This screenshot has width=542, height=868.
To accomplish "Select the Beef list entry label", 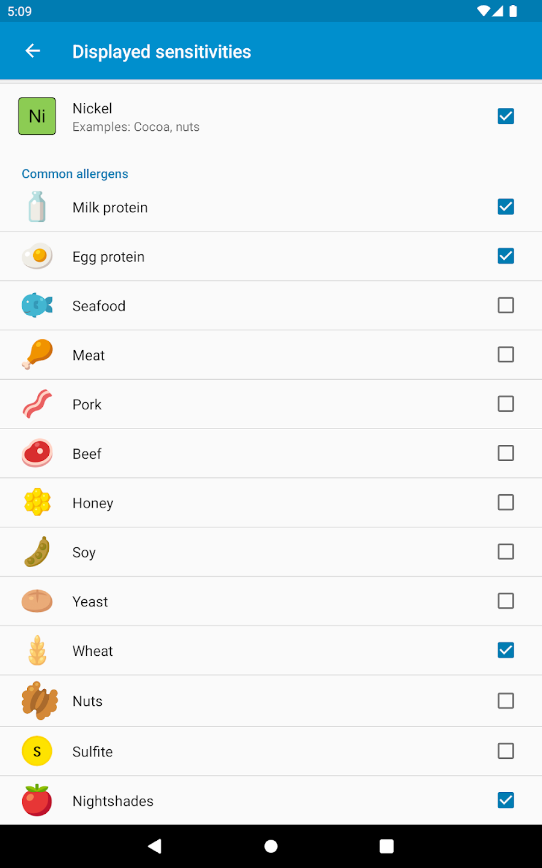I will pos(87,454).
